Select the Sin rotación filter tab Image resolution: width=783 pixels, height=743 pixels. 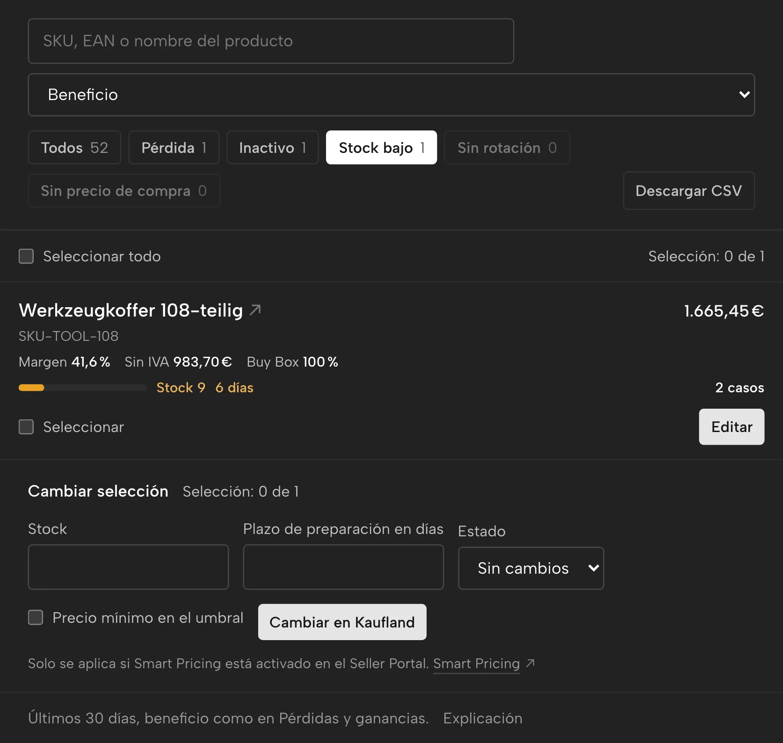pos(507,148)
